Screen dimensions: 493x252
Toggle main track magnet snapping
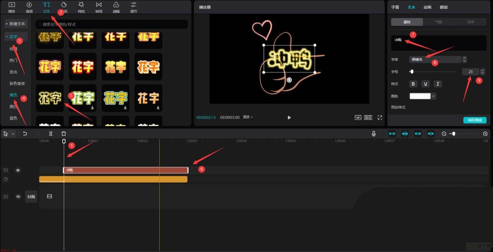[x=392, y=134]
